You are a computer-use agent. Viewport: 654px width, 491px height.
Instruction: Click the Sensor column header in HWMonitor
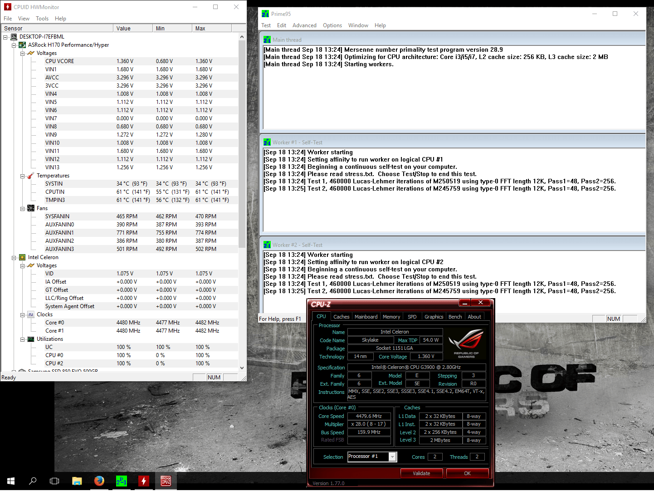coord(57,28)
